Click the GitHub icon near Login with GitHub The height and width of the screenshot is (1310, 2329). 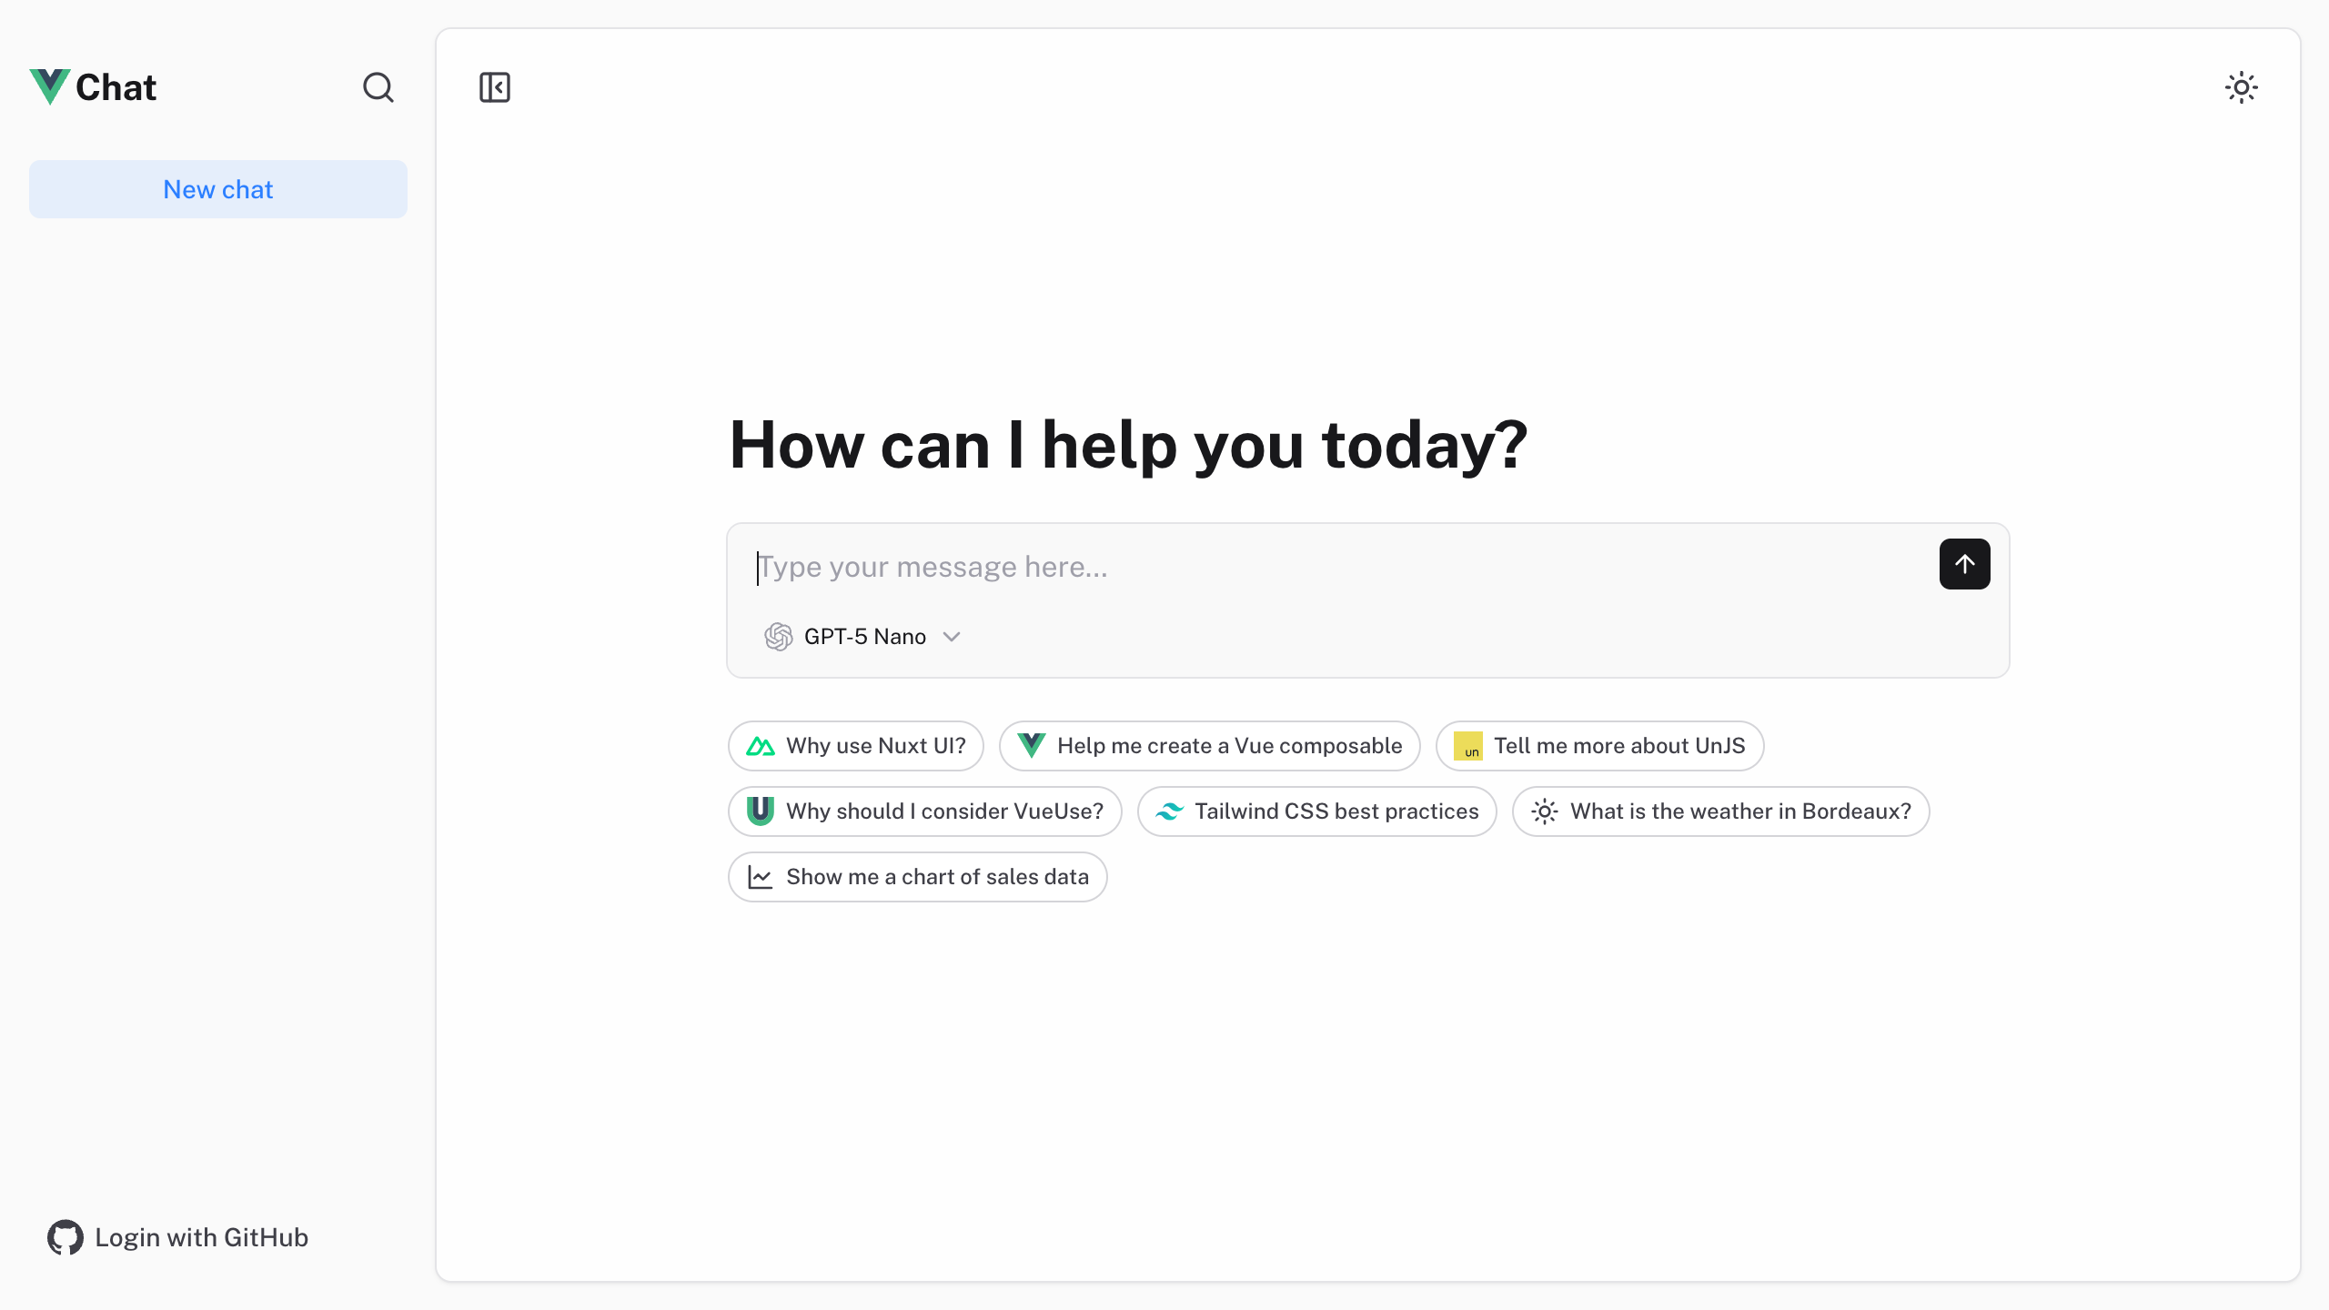click(x=64, y=1237)
